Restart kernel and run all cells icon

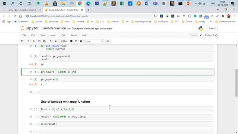click(81, 41)
